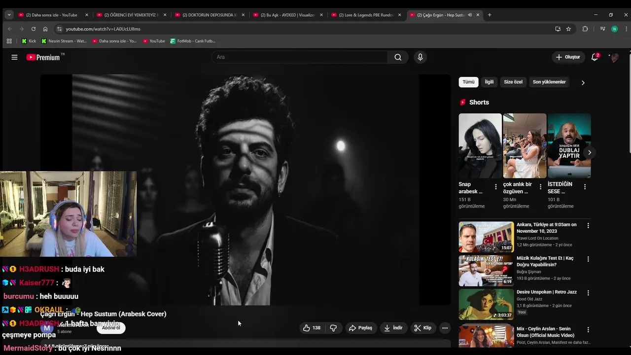Open the Chrome apps grid shortcut
Image resolution: width=631 pixels, height=355 pixels.
(x=9, y=41)
